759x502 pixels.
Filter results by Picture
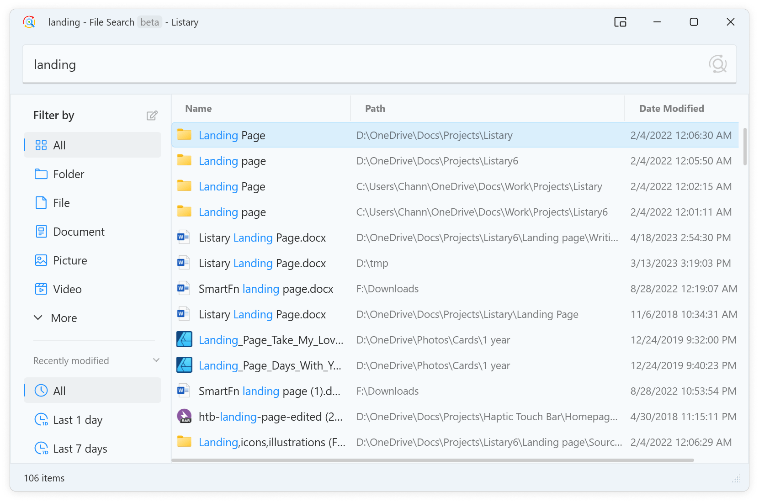(x=92, y=260)
